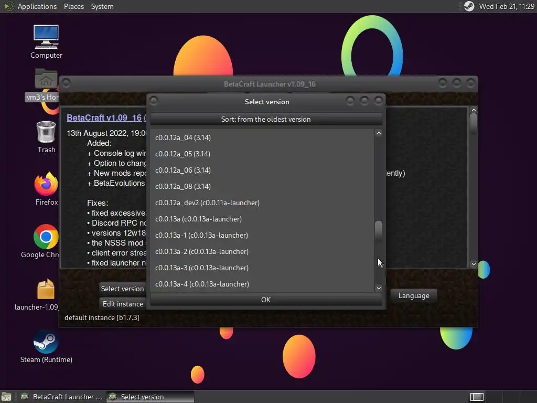Toggle the sort order button 'Sort: from the oldest version'

[266, 119]
